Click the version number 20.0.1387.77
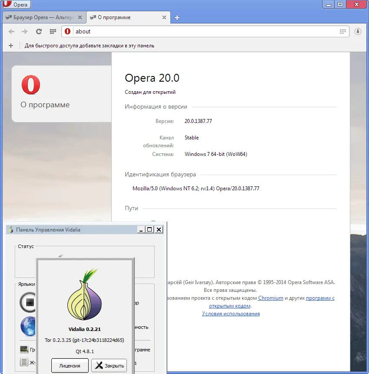Viewport: 369px width, 374px height. click(198, 121)
